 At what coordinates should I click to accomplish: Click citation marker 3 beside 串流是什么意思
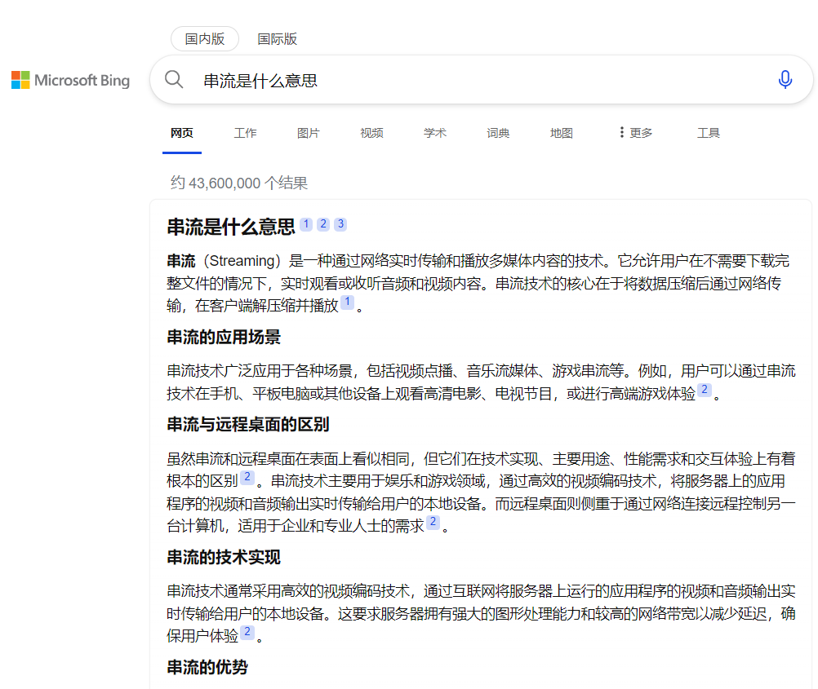340,223
